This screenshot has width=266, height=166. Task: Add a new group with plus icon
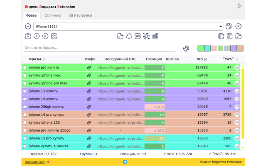28,26
